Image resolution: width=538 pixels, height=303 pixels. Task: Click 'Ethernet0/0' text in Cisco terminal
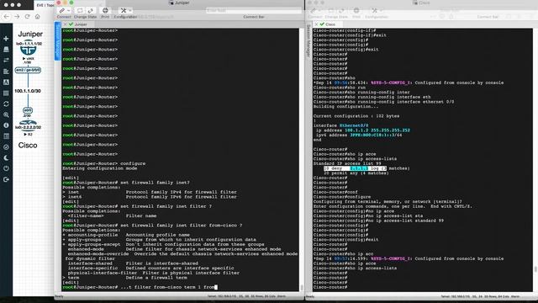pyautogui.click(x=354, y=125)
